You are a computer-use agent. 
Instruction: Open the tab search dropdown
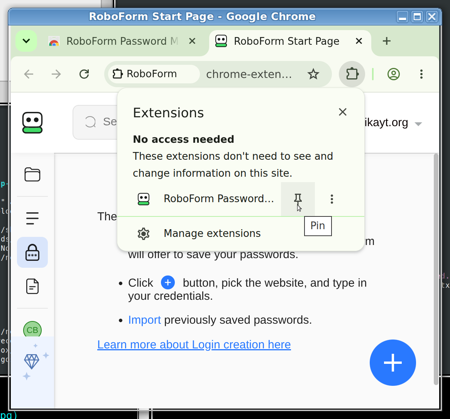pyautogui.click(x=26, y=41)
